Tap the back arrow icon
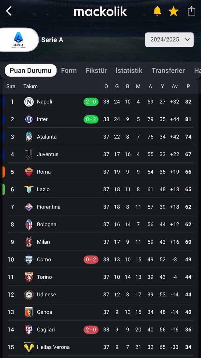The height and width of the screenshot is (358, 201). point(9,11)
